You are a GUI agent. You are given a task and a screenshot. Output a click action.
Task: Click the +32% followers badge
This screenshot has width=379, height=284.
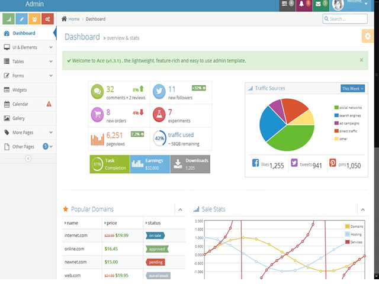[199, 88]
